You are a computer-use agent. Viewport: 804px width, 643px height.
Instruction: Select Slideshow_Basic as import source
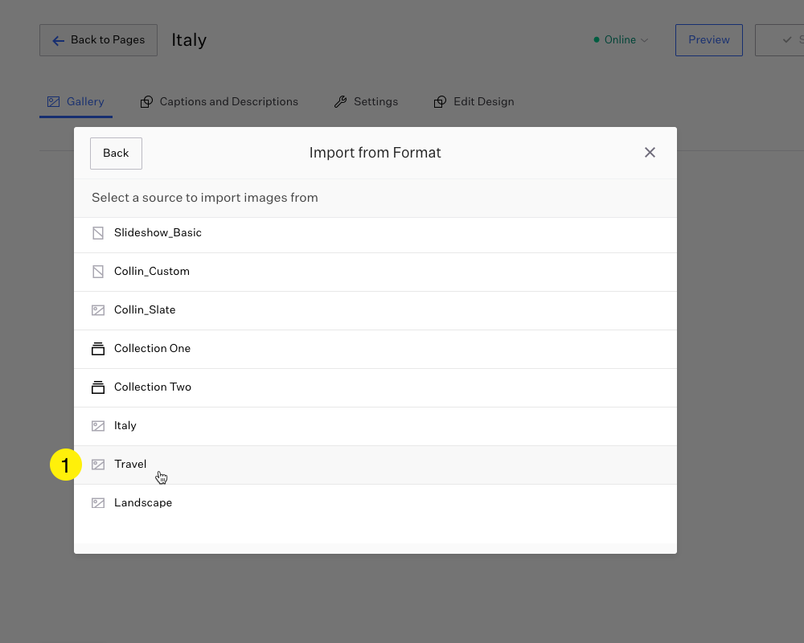375,233
